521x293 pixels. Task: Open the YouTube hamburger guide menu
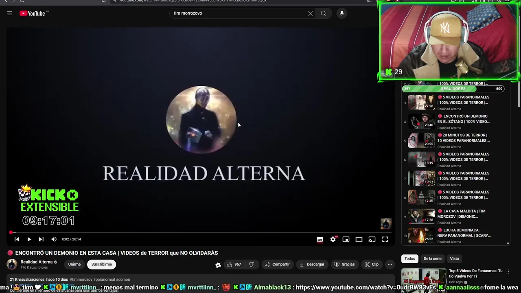10,13
